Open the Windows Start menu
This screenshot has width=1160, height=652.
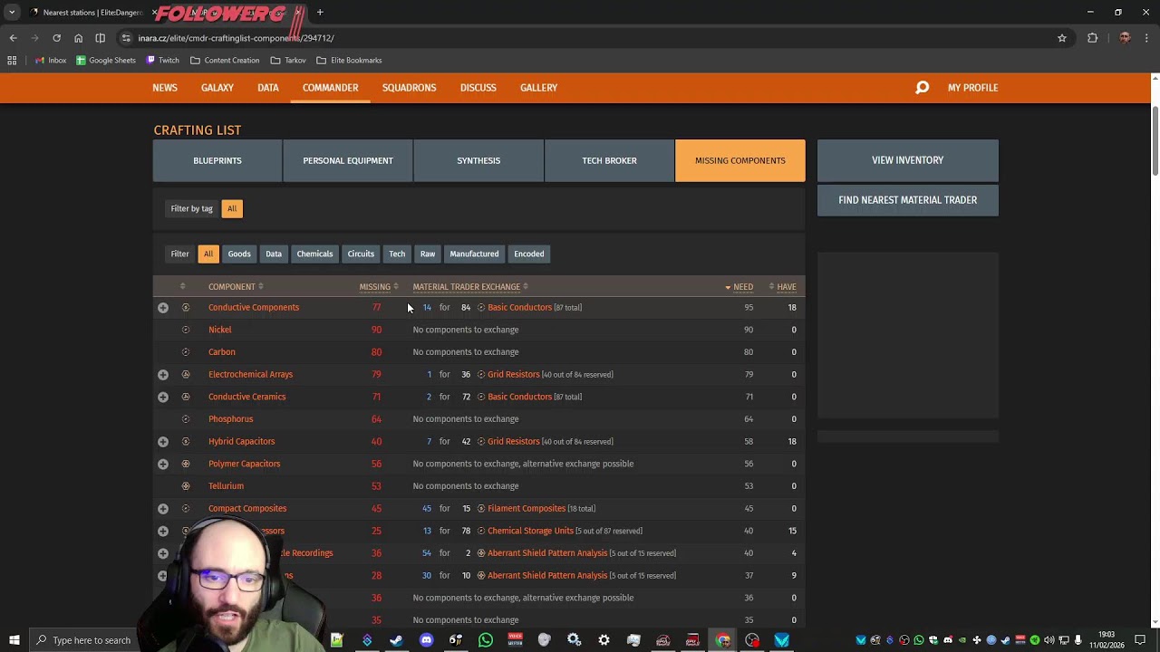14,640
